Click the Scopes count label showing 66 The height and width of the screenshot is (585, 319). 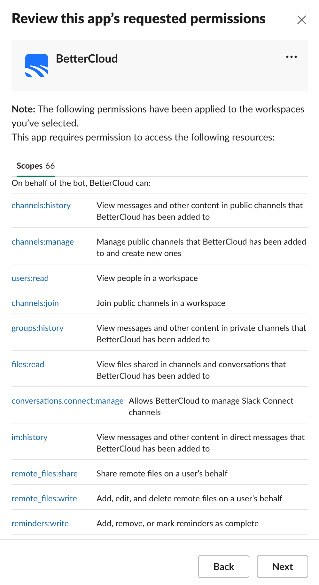[50, 166]
